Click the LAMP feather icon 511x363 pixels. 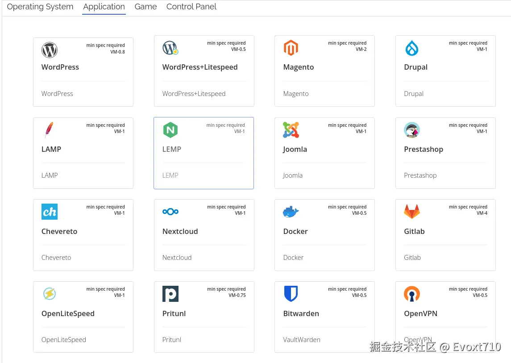pyautogui.click(x=49, y=130)
